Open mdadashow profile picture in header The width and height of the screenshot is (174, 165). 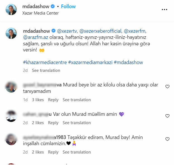tap(11, 10)
